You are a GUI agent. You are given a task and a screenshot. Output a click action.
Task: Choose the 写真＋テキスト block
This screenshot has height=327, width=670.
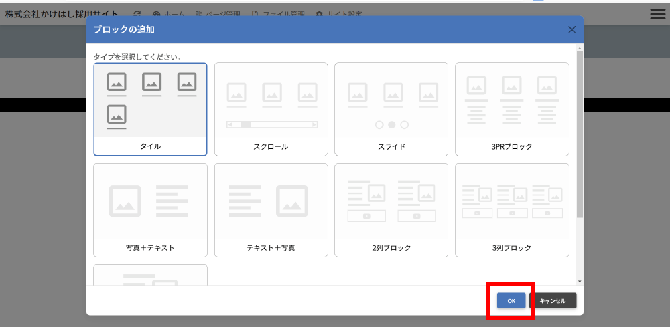(x=150, y=210)
